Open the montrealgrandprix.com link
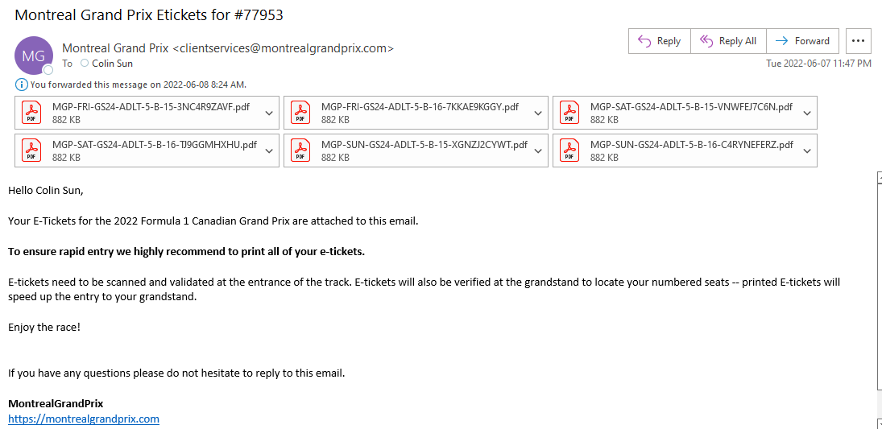882x429 pixels. click(x=84, y=419)
